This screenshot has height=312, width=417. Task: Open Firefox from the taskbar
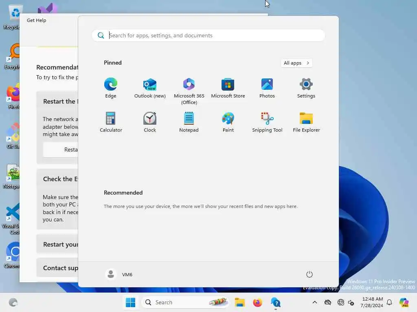pos(257,302)
